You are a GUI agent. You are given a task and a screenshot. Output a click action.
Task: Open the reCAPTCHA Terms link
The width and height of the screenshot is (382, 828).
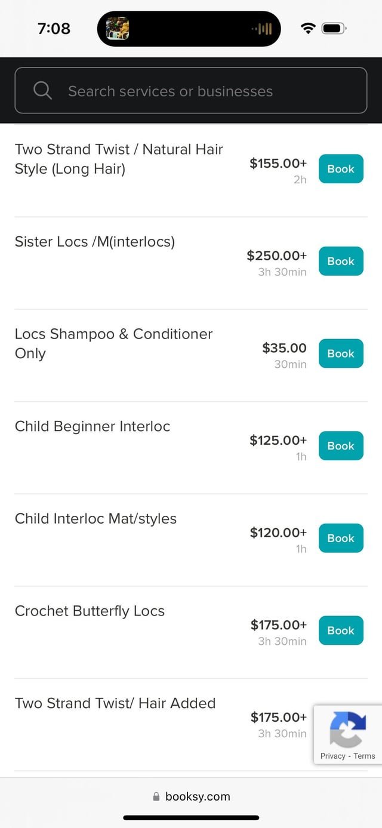click(364, 756)
